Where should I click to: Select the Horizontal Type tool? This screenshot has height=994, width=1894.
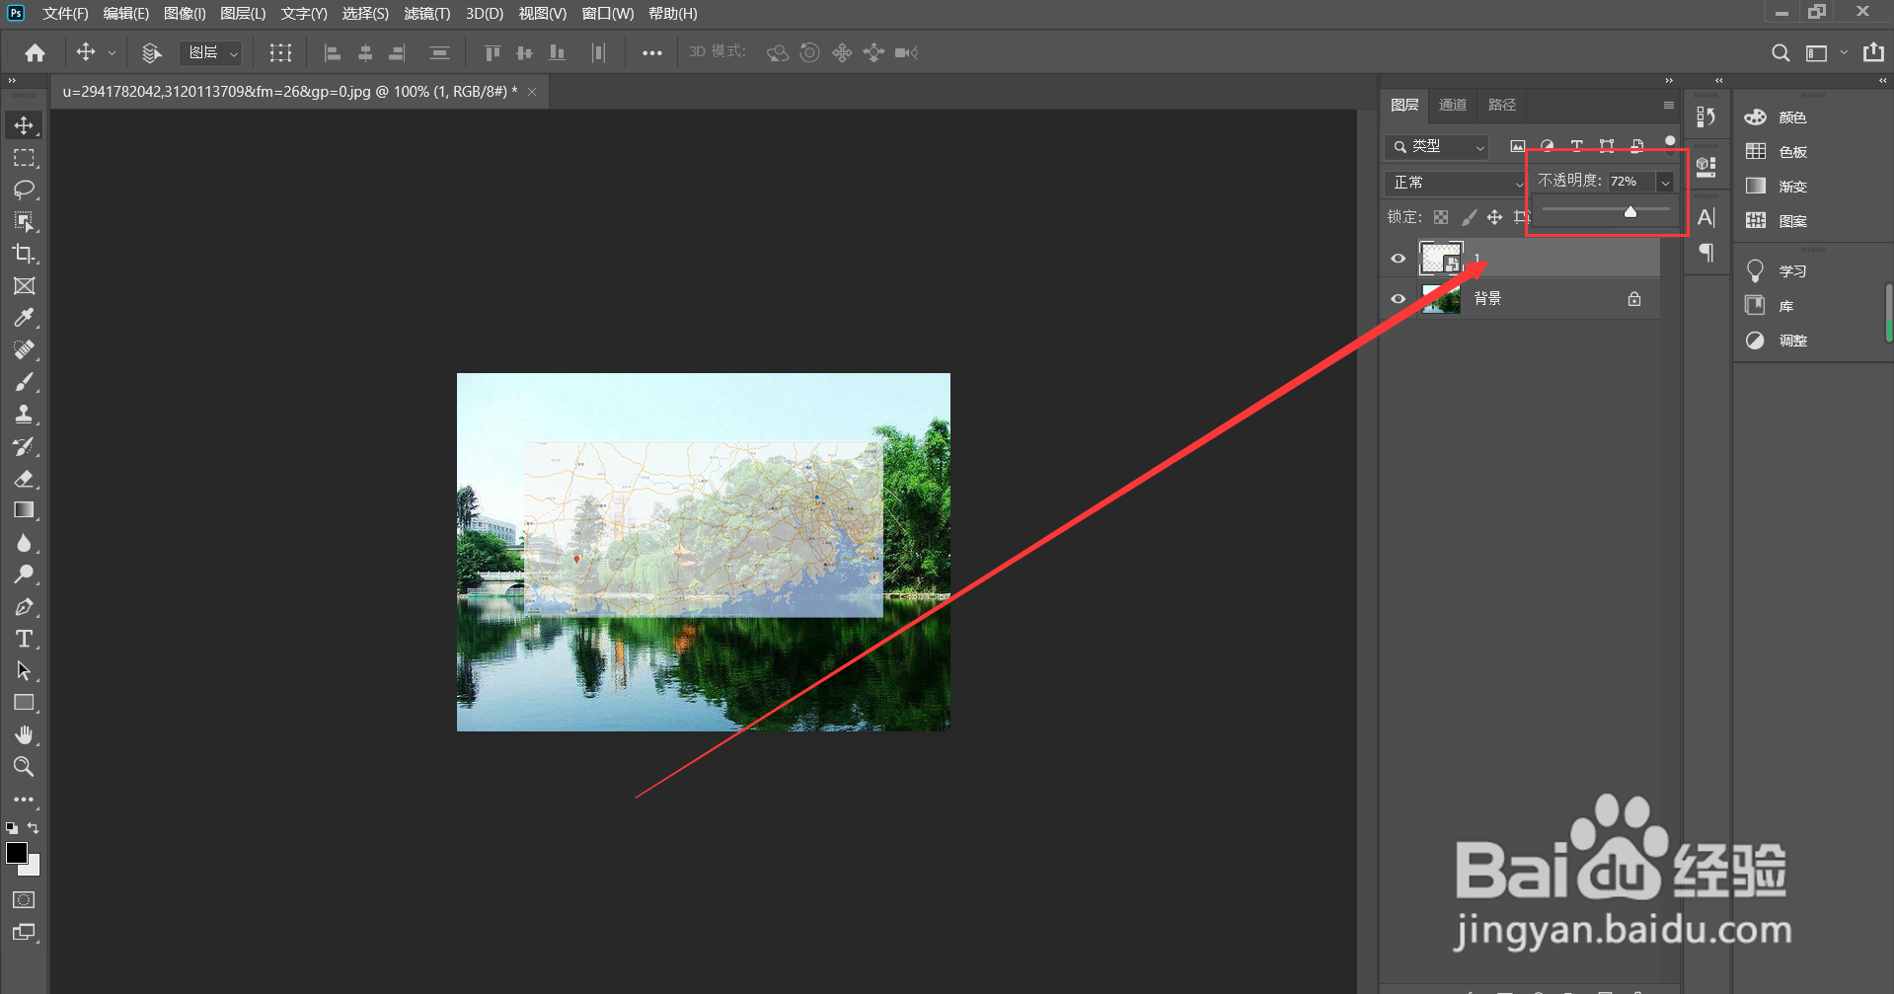pyautogui.click(x=24, y=639)
